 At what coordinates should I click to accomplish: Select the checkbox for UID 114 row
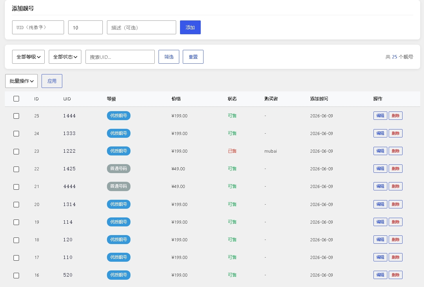pos(16,222)
